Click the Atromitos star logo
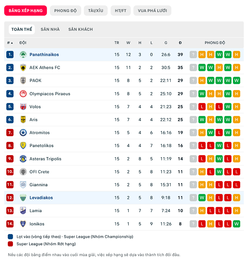248x260 pixels. 23,133
